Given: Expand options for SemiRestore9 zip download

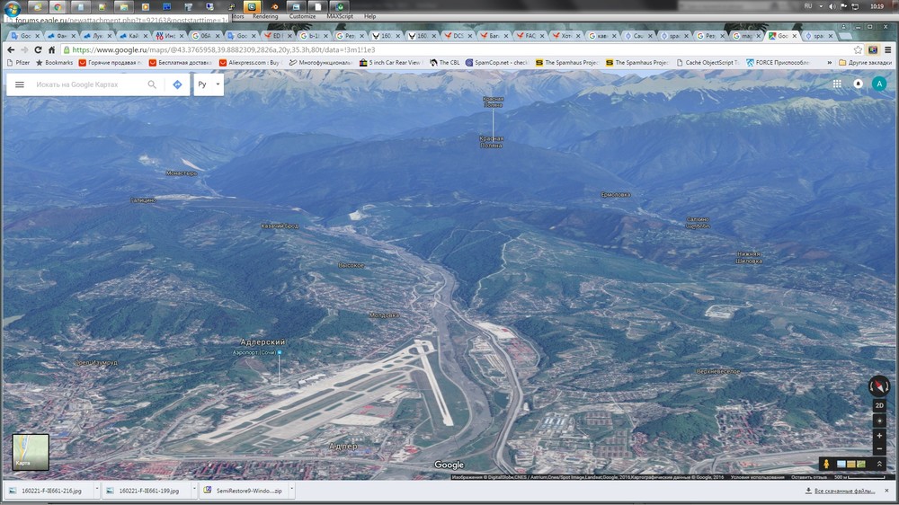Looking at the screenshot, I should point(291,490).
